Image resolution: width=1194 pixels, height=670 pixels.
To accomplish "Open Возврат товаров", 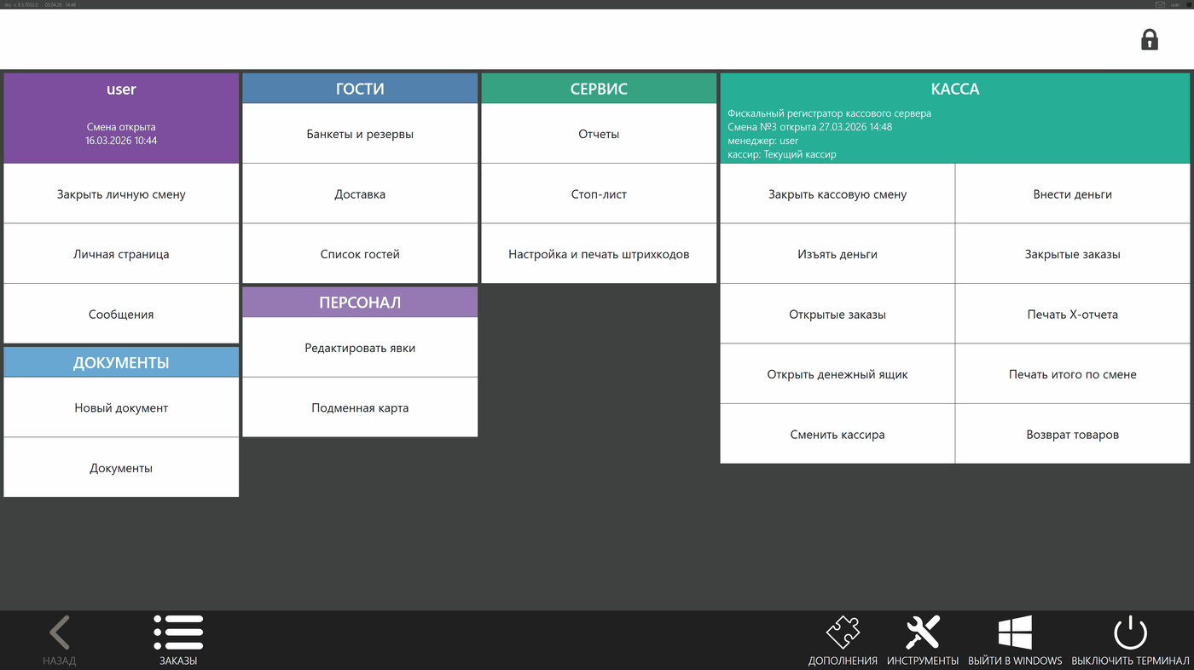I will pyautogui.click(x=1072, y=435).
